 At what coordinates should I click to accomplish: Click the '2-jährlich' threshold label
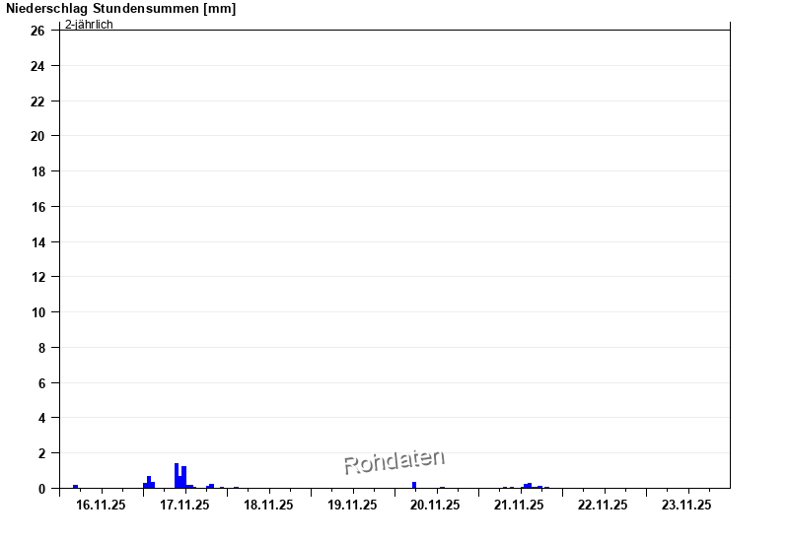click(x=89, y=24)
